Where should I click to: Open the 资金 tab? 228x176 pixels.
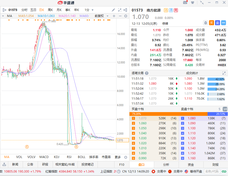[x=191, y=165]
